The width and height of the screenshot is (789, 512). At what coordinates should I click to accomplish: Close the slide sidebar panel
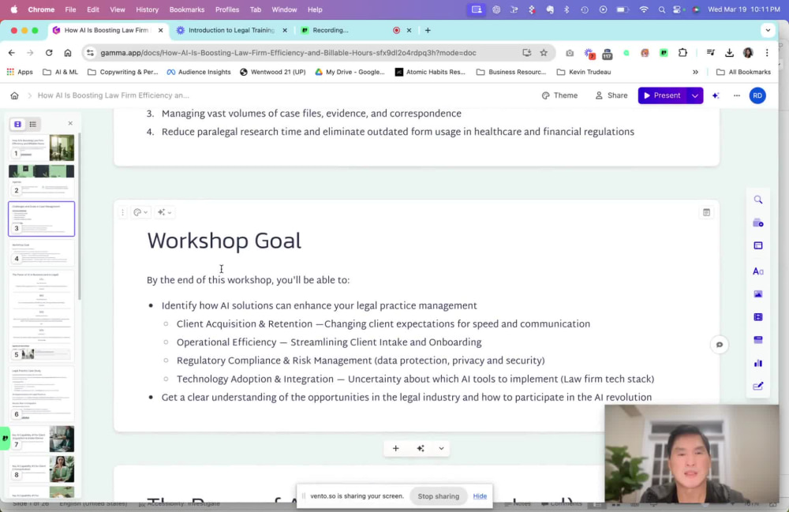[x=70, y=123]
